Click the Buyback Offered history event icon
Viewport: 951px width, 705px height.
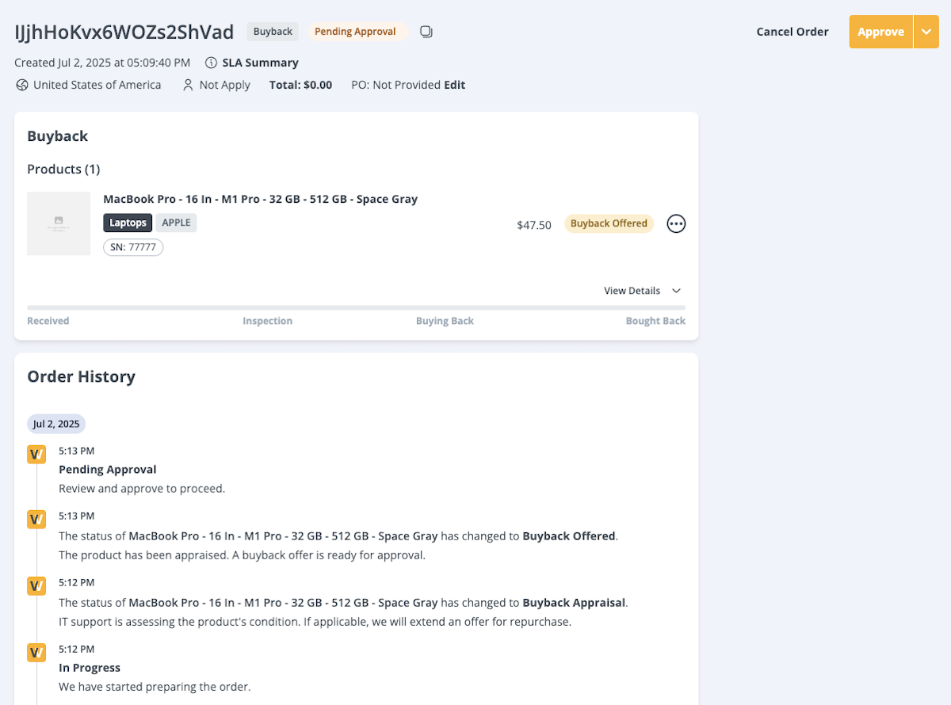(36, 520)
